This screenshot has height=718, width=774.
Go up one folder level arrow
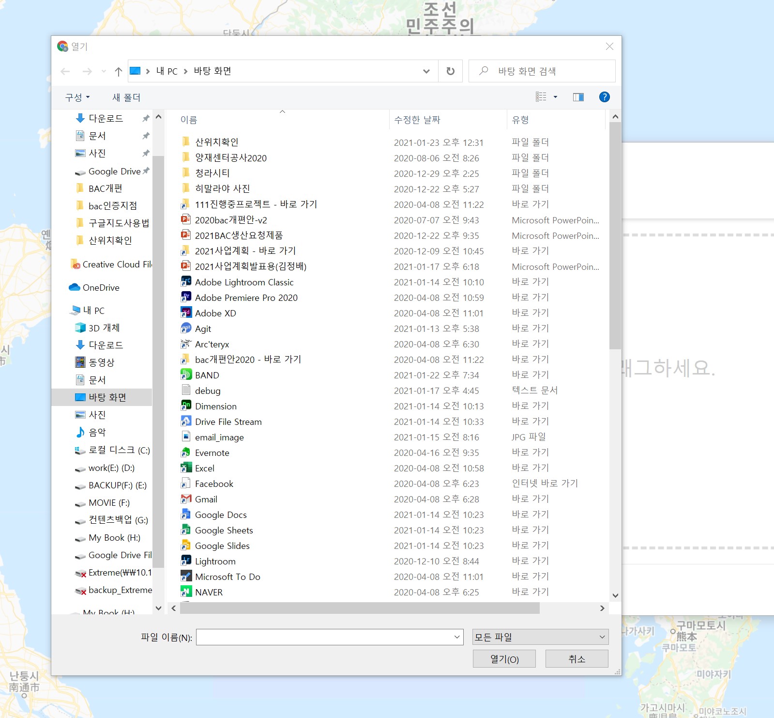[119, 71]
